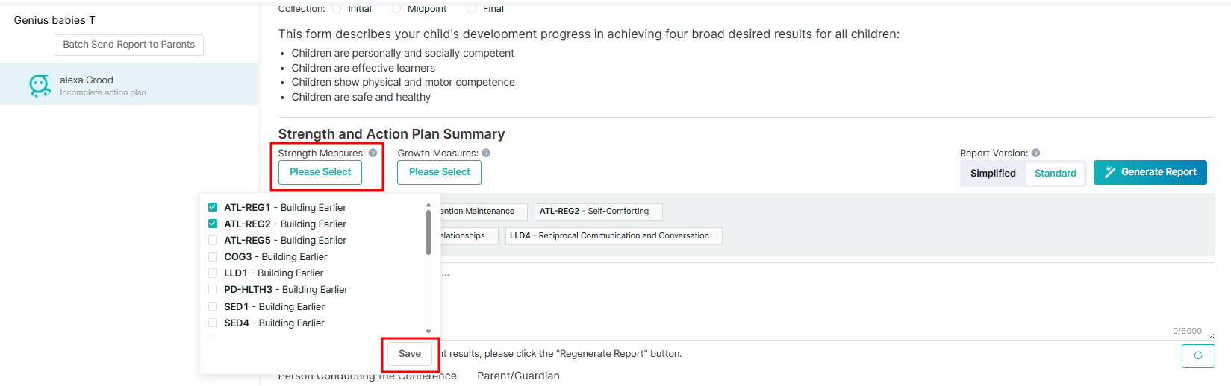This screenshot has height=386, width=1231.
Task: Select the Midpoint collection radio button
Action: click(x=396, y=9)
